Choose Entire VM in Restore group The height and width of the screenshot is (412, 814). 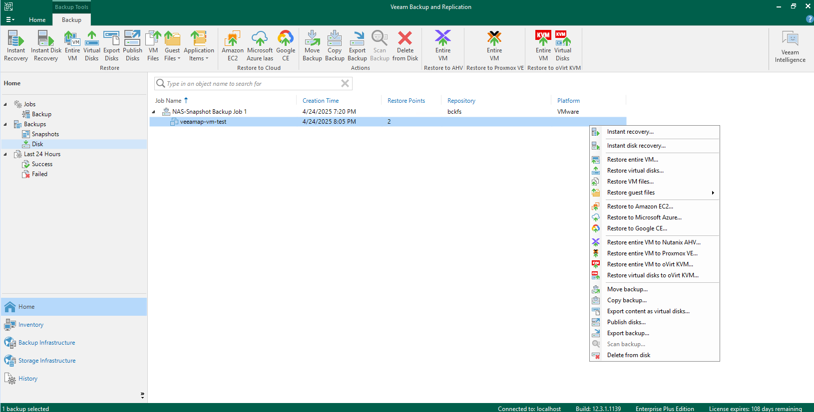pos(72,46)
